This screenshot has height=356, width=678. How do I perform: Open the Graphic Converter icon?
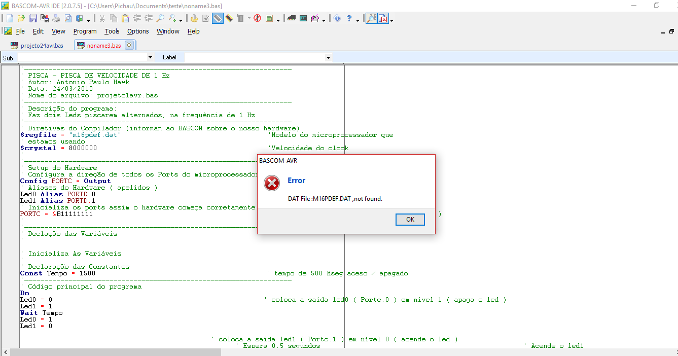[x=314, y=18]
